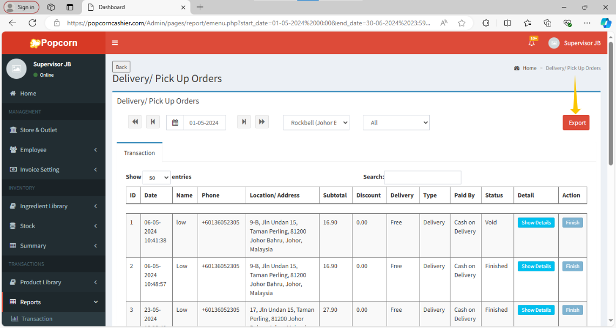The image size is (616, 328).
Task: Open the browser settings and more menu
Action: [587, 23]
